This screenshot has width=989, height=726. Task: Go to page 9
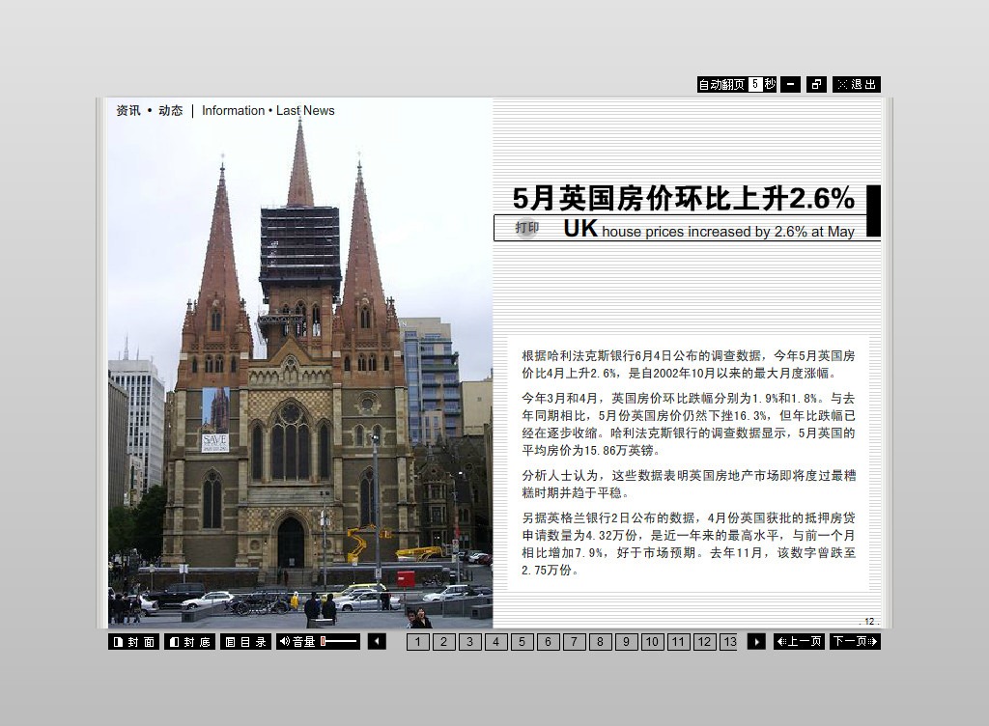(626, 642)
